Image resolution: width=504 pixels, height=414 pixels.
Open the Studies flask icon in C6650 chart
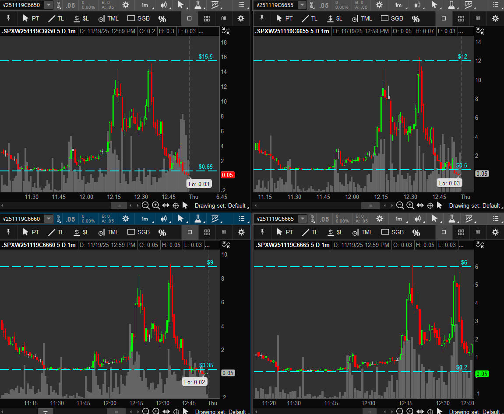tap(198, 5)
